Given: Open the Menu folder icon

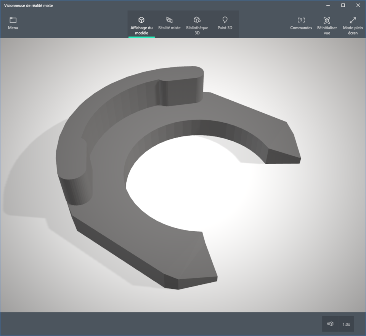Looking at the screenshot, I should [x=13, y=20].
